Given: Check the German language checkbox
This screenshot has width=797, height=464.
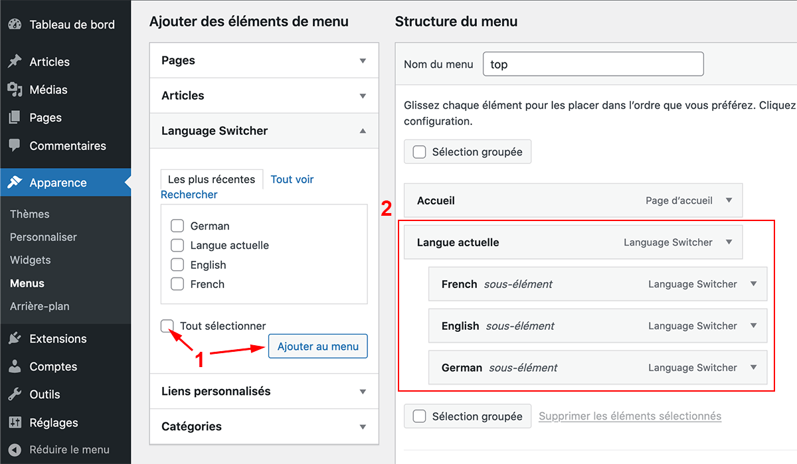Looking at the screenshot, I should (x=177, y=226).
